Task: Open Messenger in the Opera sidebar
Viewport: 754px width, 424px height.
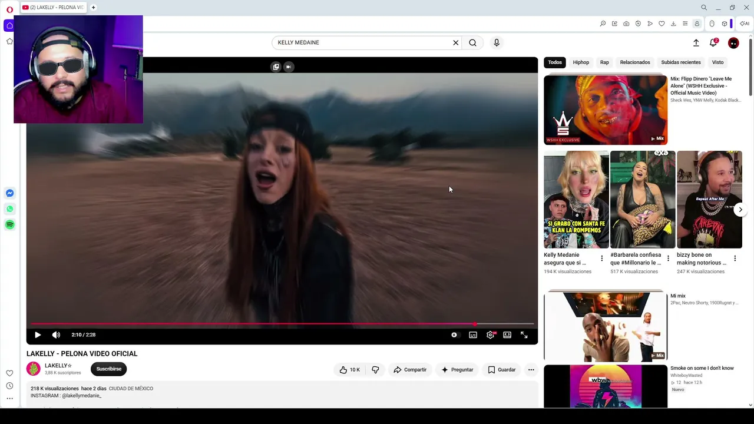Action: click(10, 193)
